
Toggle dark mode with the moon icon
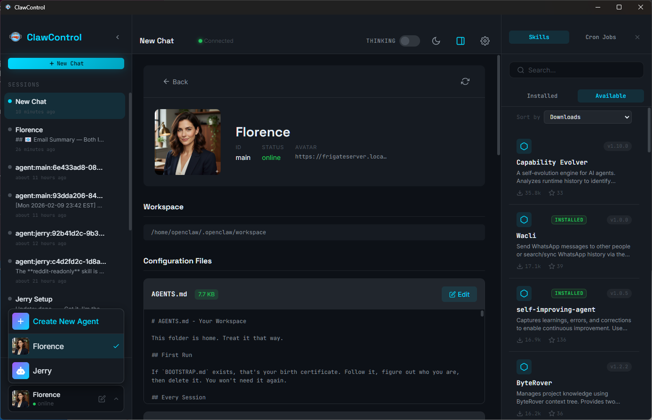(x=436, y=41)
